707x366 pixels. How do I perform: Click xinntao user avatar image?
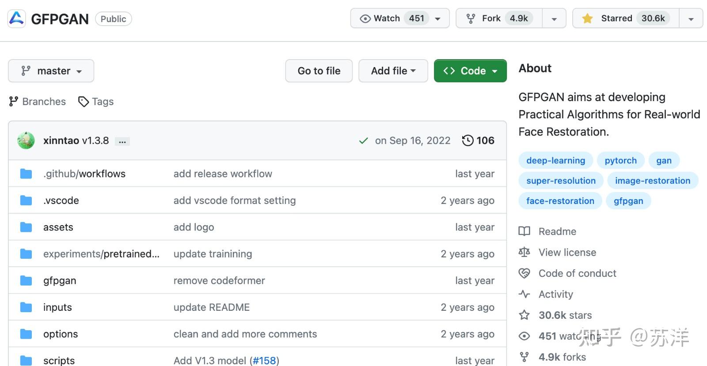[x=26, y=140]
